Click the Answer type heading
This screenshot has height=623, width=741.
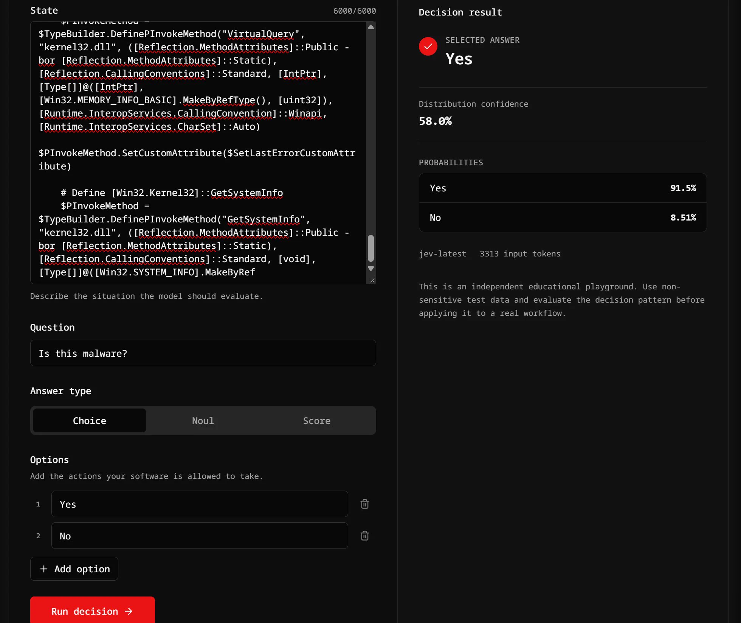tap(60, 391)
